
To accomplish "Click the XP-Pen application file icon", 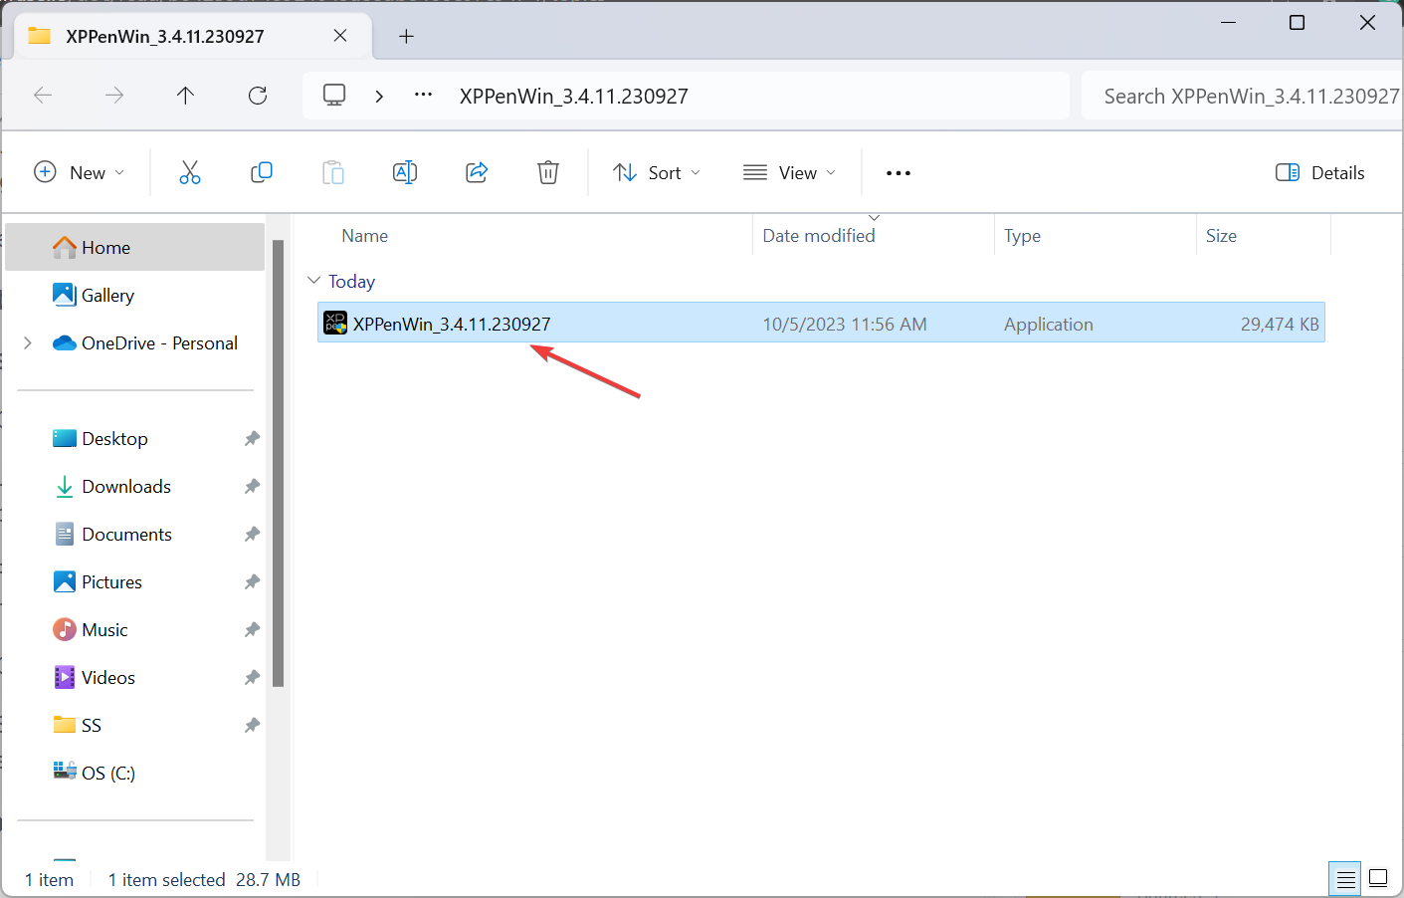I will coord(335,323).
